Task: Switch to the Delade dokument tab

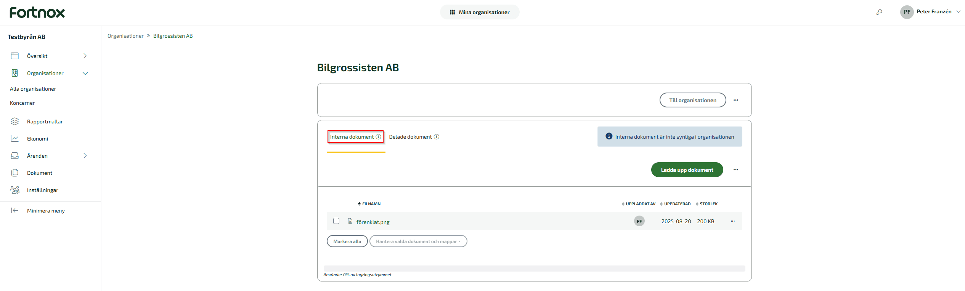Action: [410, 137]
